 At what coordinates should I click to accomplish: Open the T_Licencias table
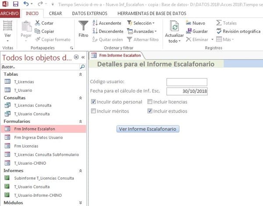(x=24, y=82)
